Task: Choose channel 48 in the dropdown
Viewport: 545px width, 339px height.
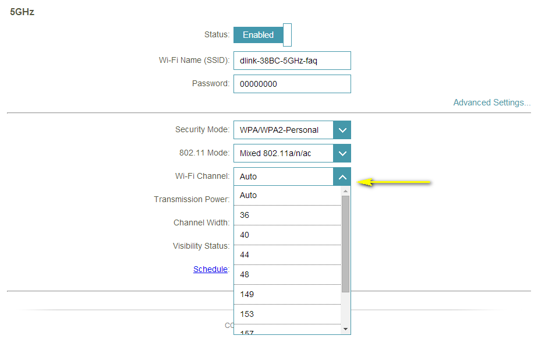Action: pyautogui.click(x=286, y=275)
